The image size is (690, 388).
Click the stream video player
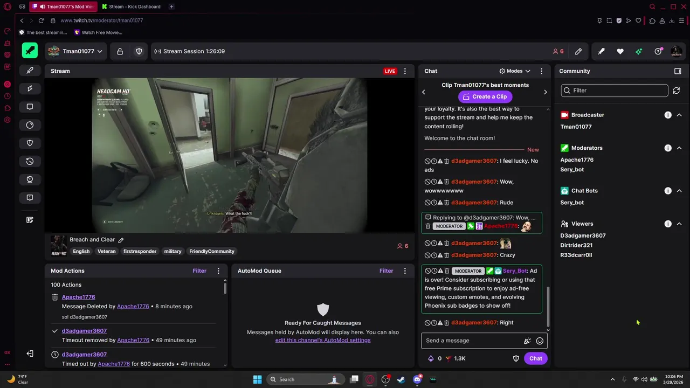click(x=230, y=155)
